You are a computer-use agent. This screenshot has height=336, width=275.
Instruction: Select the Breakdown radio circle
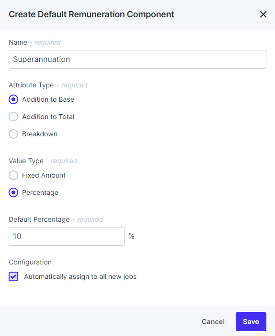(13, 134)
